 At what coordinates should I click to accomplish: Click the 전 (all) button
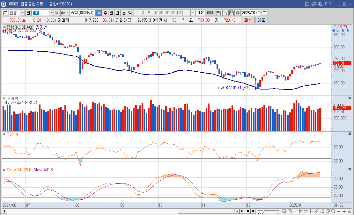28,13
